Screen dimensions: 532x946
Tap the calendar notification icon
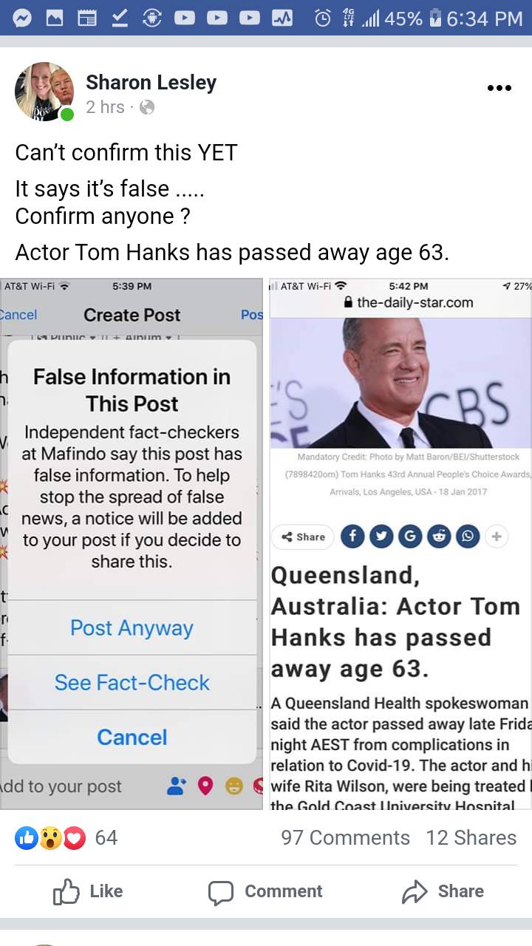coord(87,18)
